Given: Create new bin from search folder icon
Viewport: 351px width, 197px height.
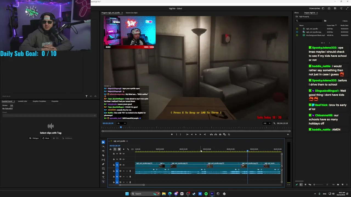Looking at the screenshot, I should pyautogui.click(x=325, y=21).
